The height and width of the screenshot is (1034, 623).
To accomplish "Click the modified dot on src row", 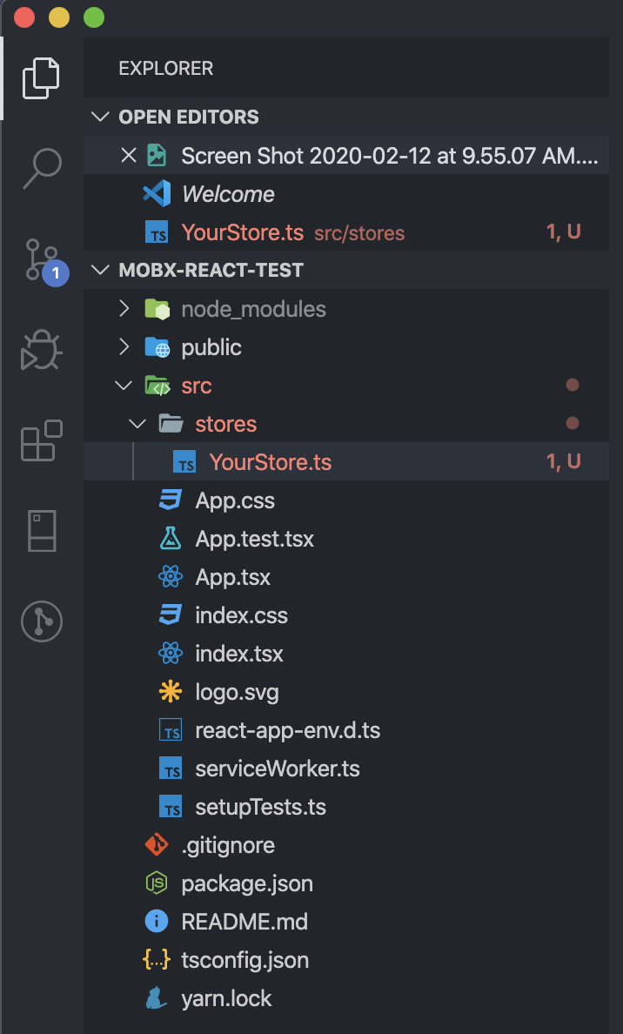I will coord(573,385).
